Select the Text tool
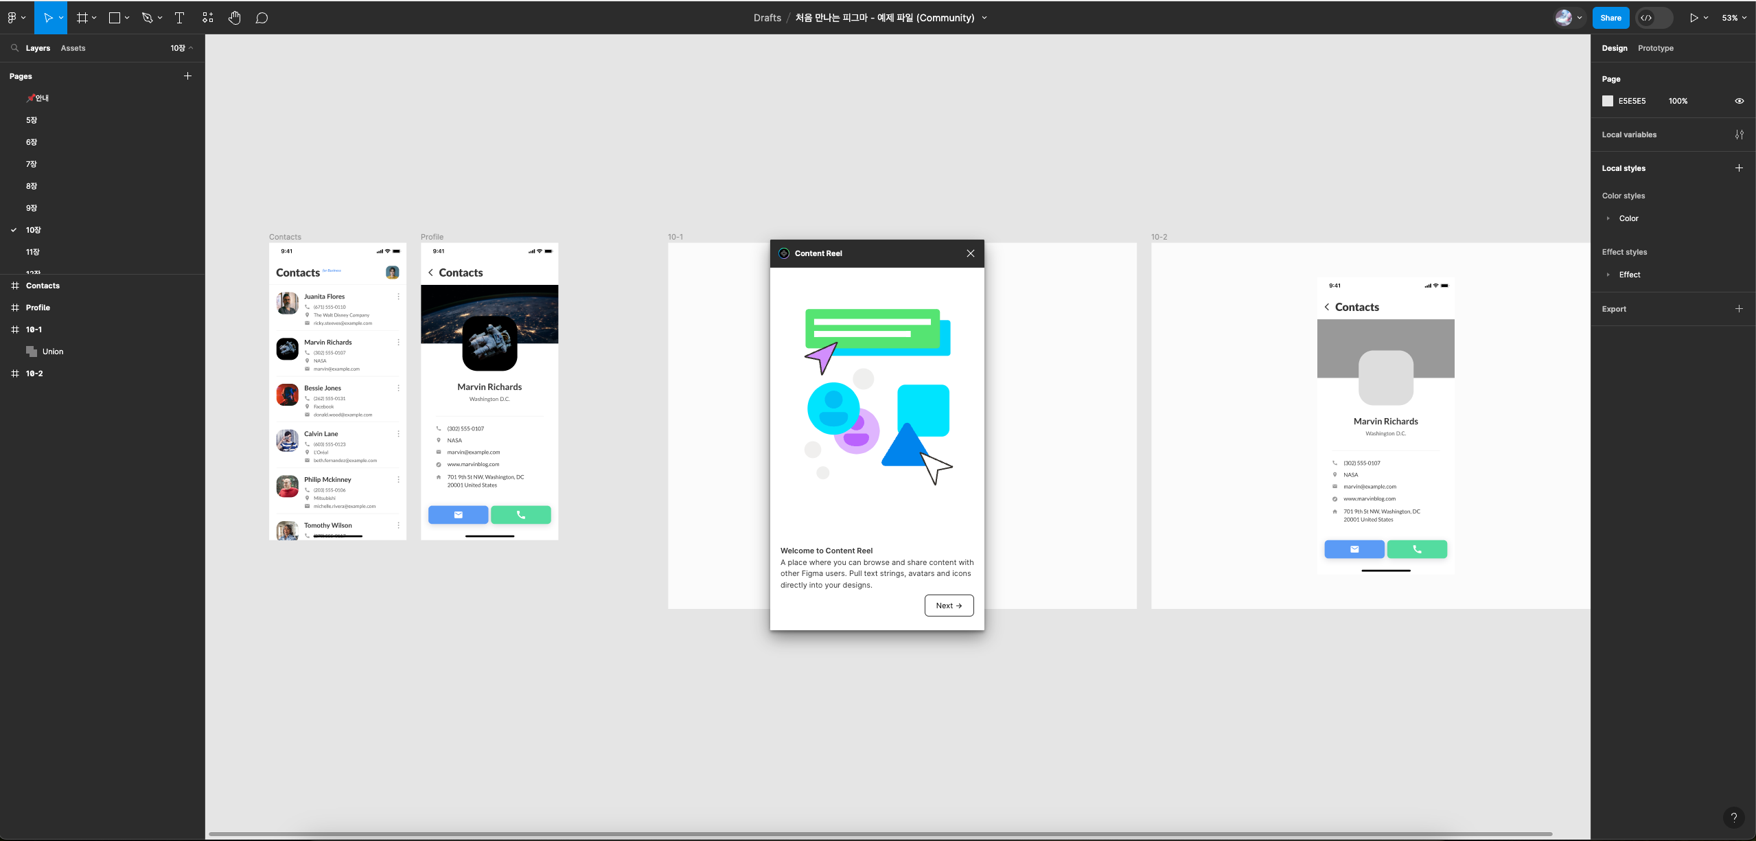 [x=179, y=18]
